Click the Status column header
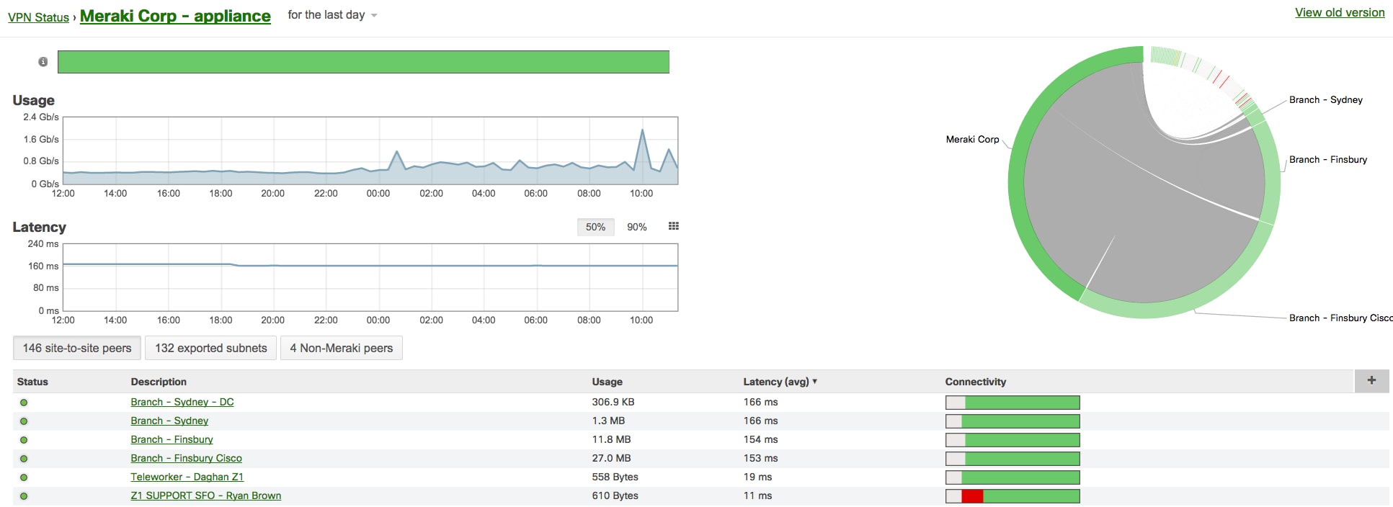1393x507 pixels. [x=32, y=382]
